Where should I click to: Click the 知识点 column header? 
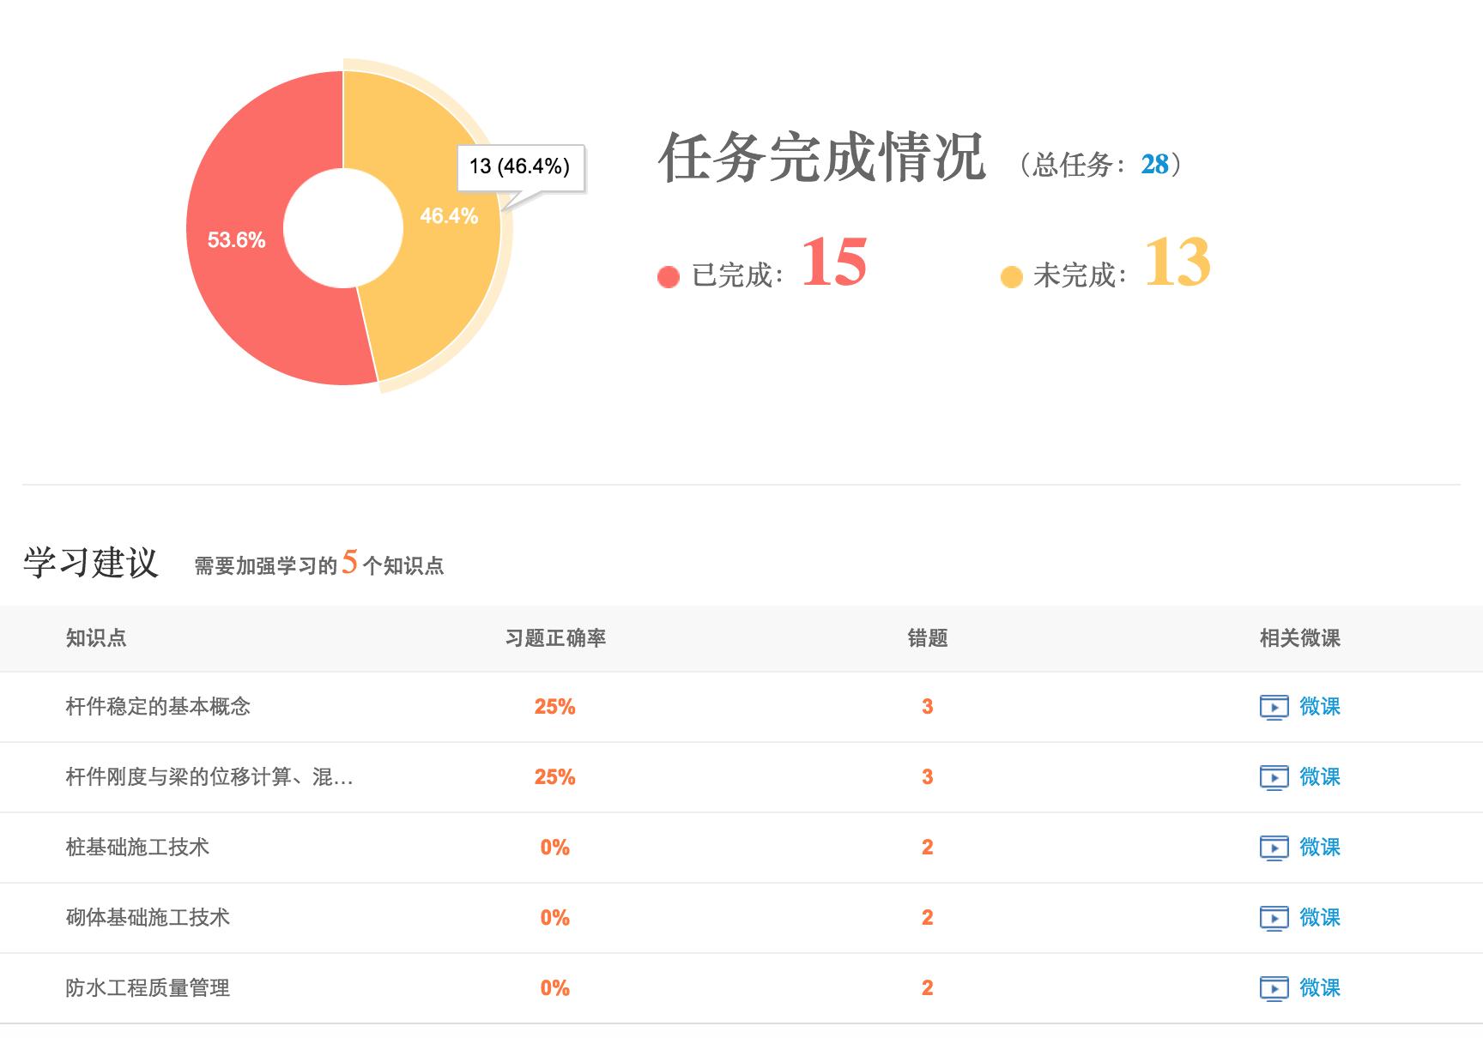(96, 638)
